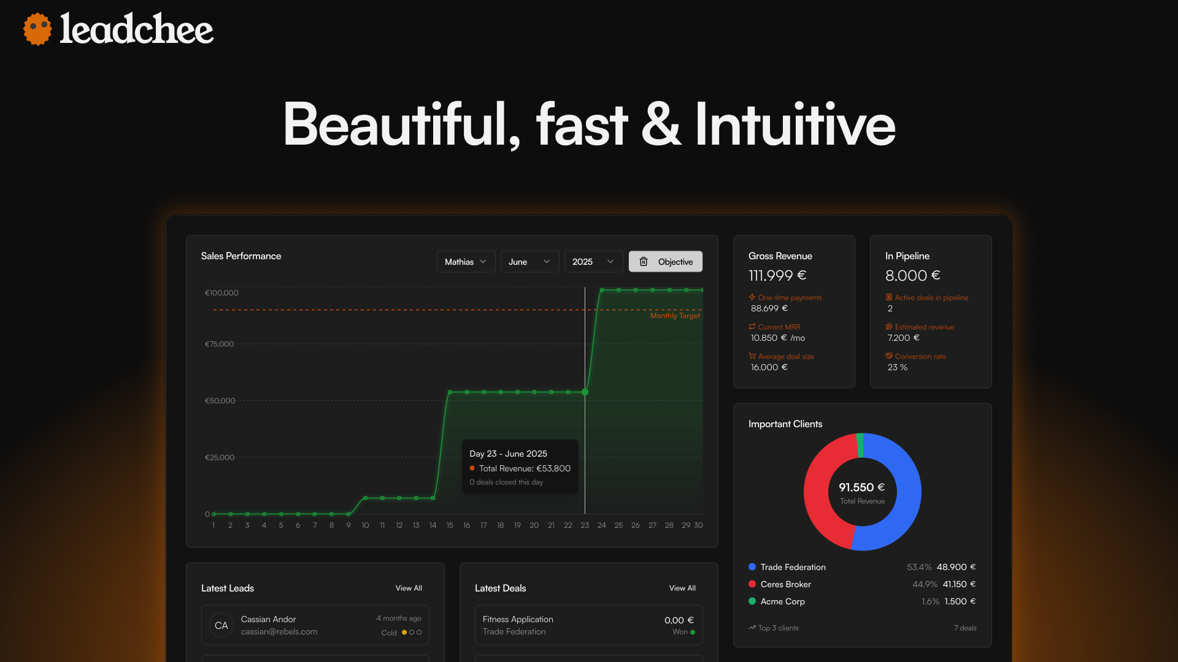
Task: Click the Objective button
Action: (x=666, y=262)
